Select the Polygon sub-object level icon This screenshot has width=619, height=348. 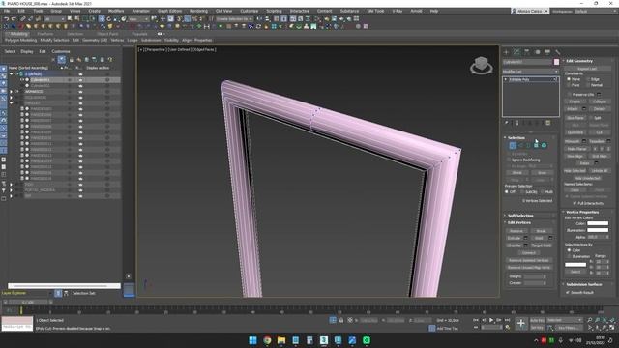(x=536, y=146)
